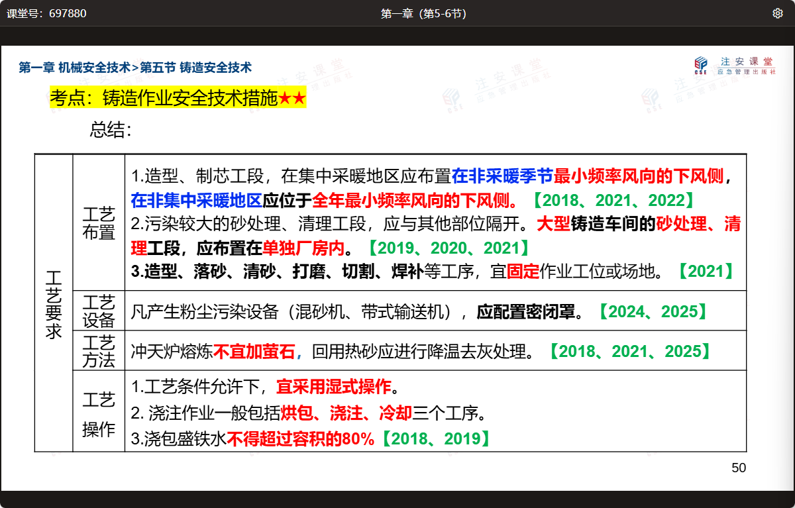Select the 工艺布置 row header

(99, 223)
